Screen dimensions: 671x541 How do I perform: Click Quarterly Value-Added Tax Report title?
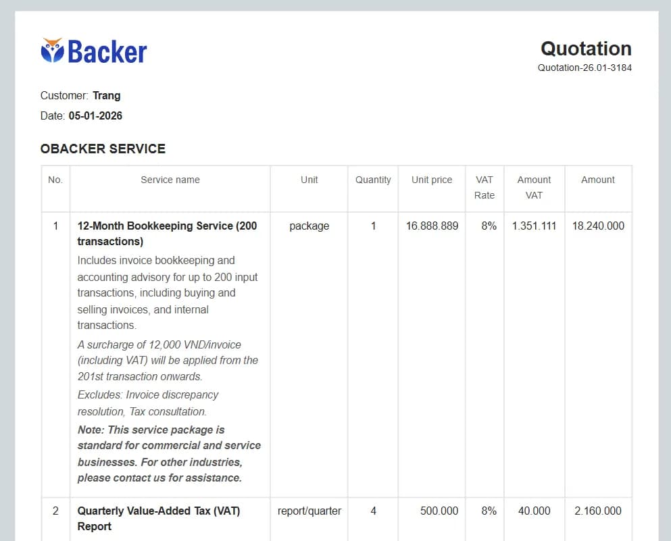[x=158, y=518]
